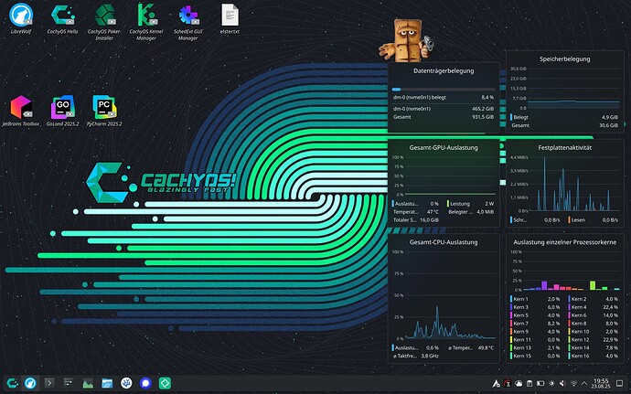Expand hidden system tray icons arrow
Viewport: 631px width, 394px height.
tap(584, 384)
